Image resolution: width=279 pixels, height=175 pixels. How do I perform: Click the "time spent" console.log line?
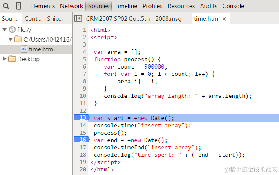[169, 155]
